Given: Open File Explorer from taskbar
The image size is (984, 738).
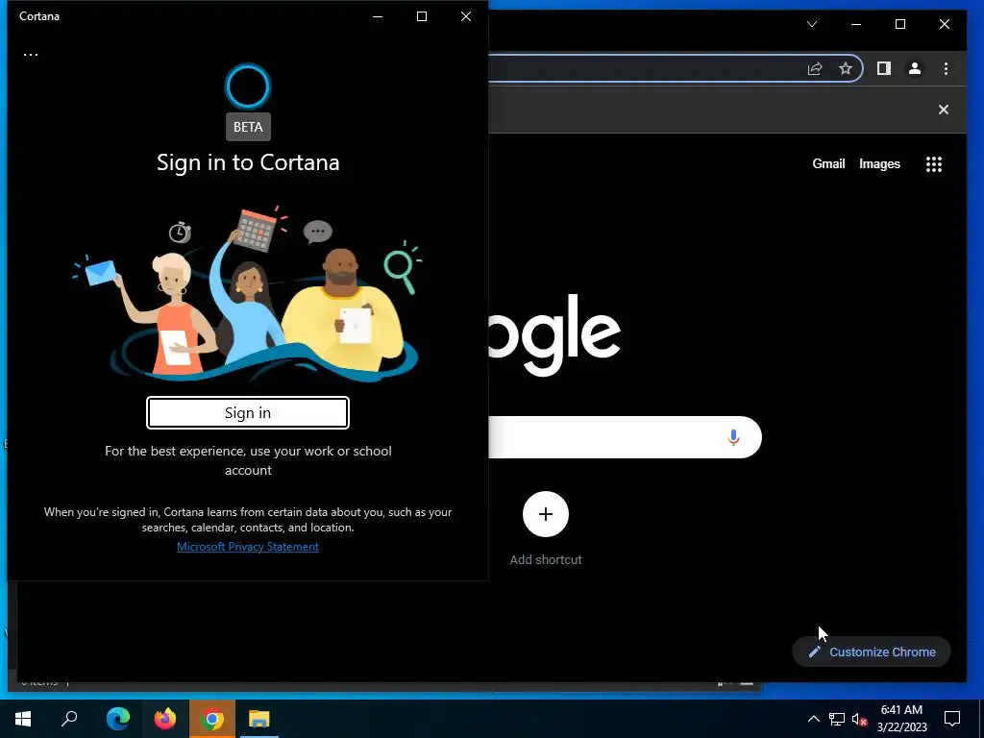Looking at the screenshot, I should [x=259, y=719].
